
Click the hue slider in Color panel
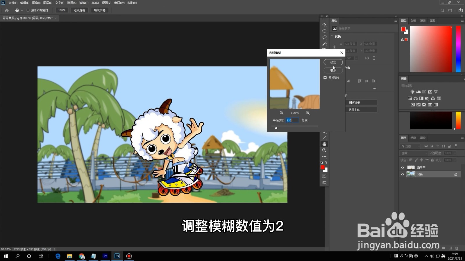click(x=458, y=49)
